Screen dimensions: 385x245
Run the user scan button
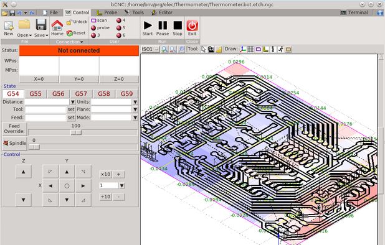[99, 21]
